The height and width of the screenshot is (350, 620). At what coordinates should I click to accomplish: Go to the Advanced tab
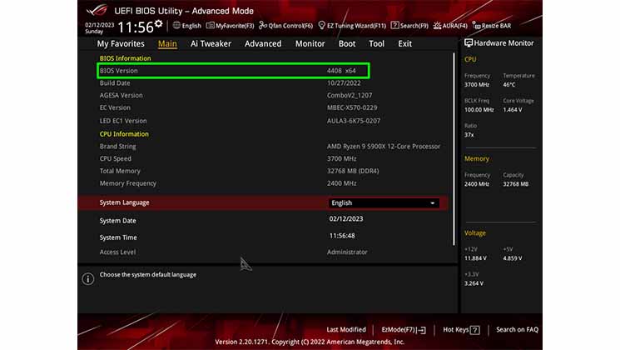click(x=263, y=43)
